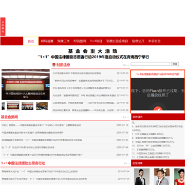This screenshot has height=185, width=185.
Task: Select the third slideshow thumbnail of audience
Action: (x=27, y=106)
